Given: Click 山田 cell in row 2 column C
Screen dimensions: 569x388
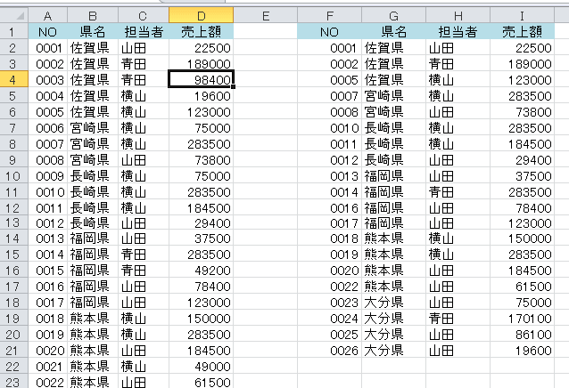Looking at the screenshot, I should click(x=144, y=48).
